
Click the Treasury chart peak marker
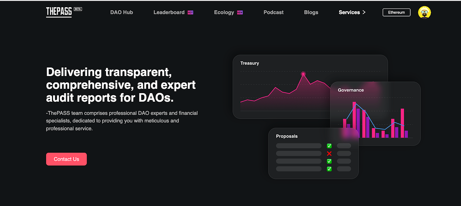coord(303,74)
